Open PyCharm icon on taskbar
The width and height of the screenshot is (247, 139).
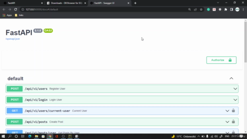pos(70,136)
